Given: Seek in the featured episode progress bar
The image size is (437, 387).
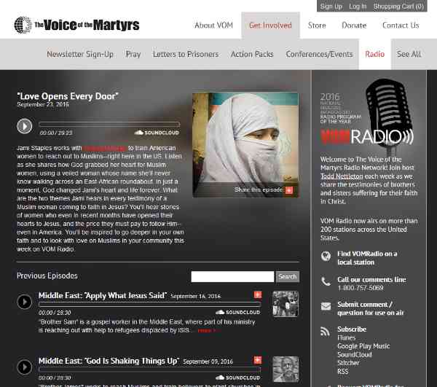Looking at the screenshot, I should pyautogui.click(x=109, y=124).
